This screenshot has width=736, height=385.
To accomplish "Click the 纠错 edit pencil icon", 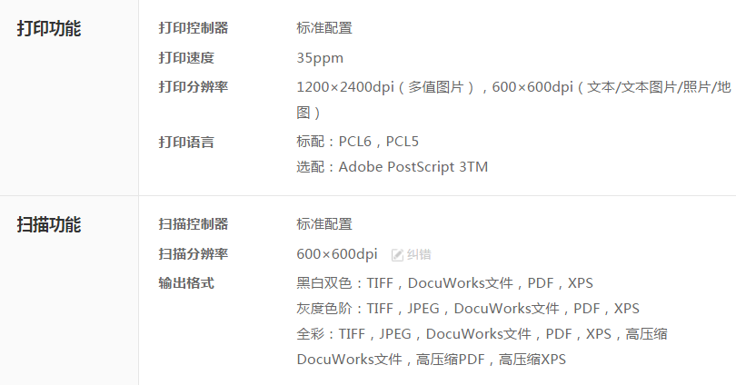I will coord(397,254).
